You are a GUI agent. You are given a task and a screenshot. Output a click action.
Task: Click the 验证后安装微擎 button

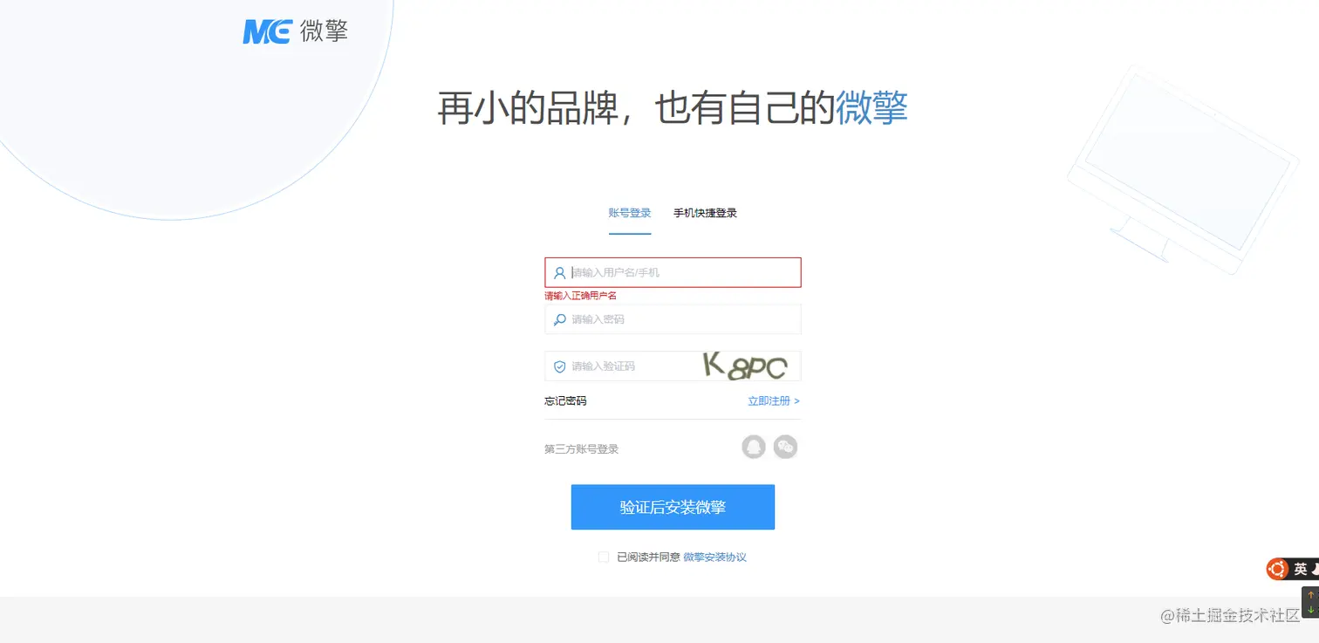[x=673, y=507]
